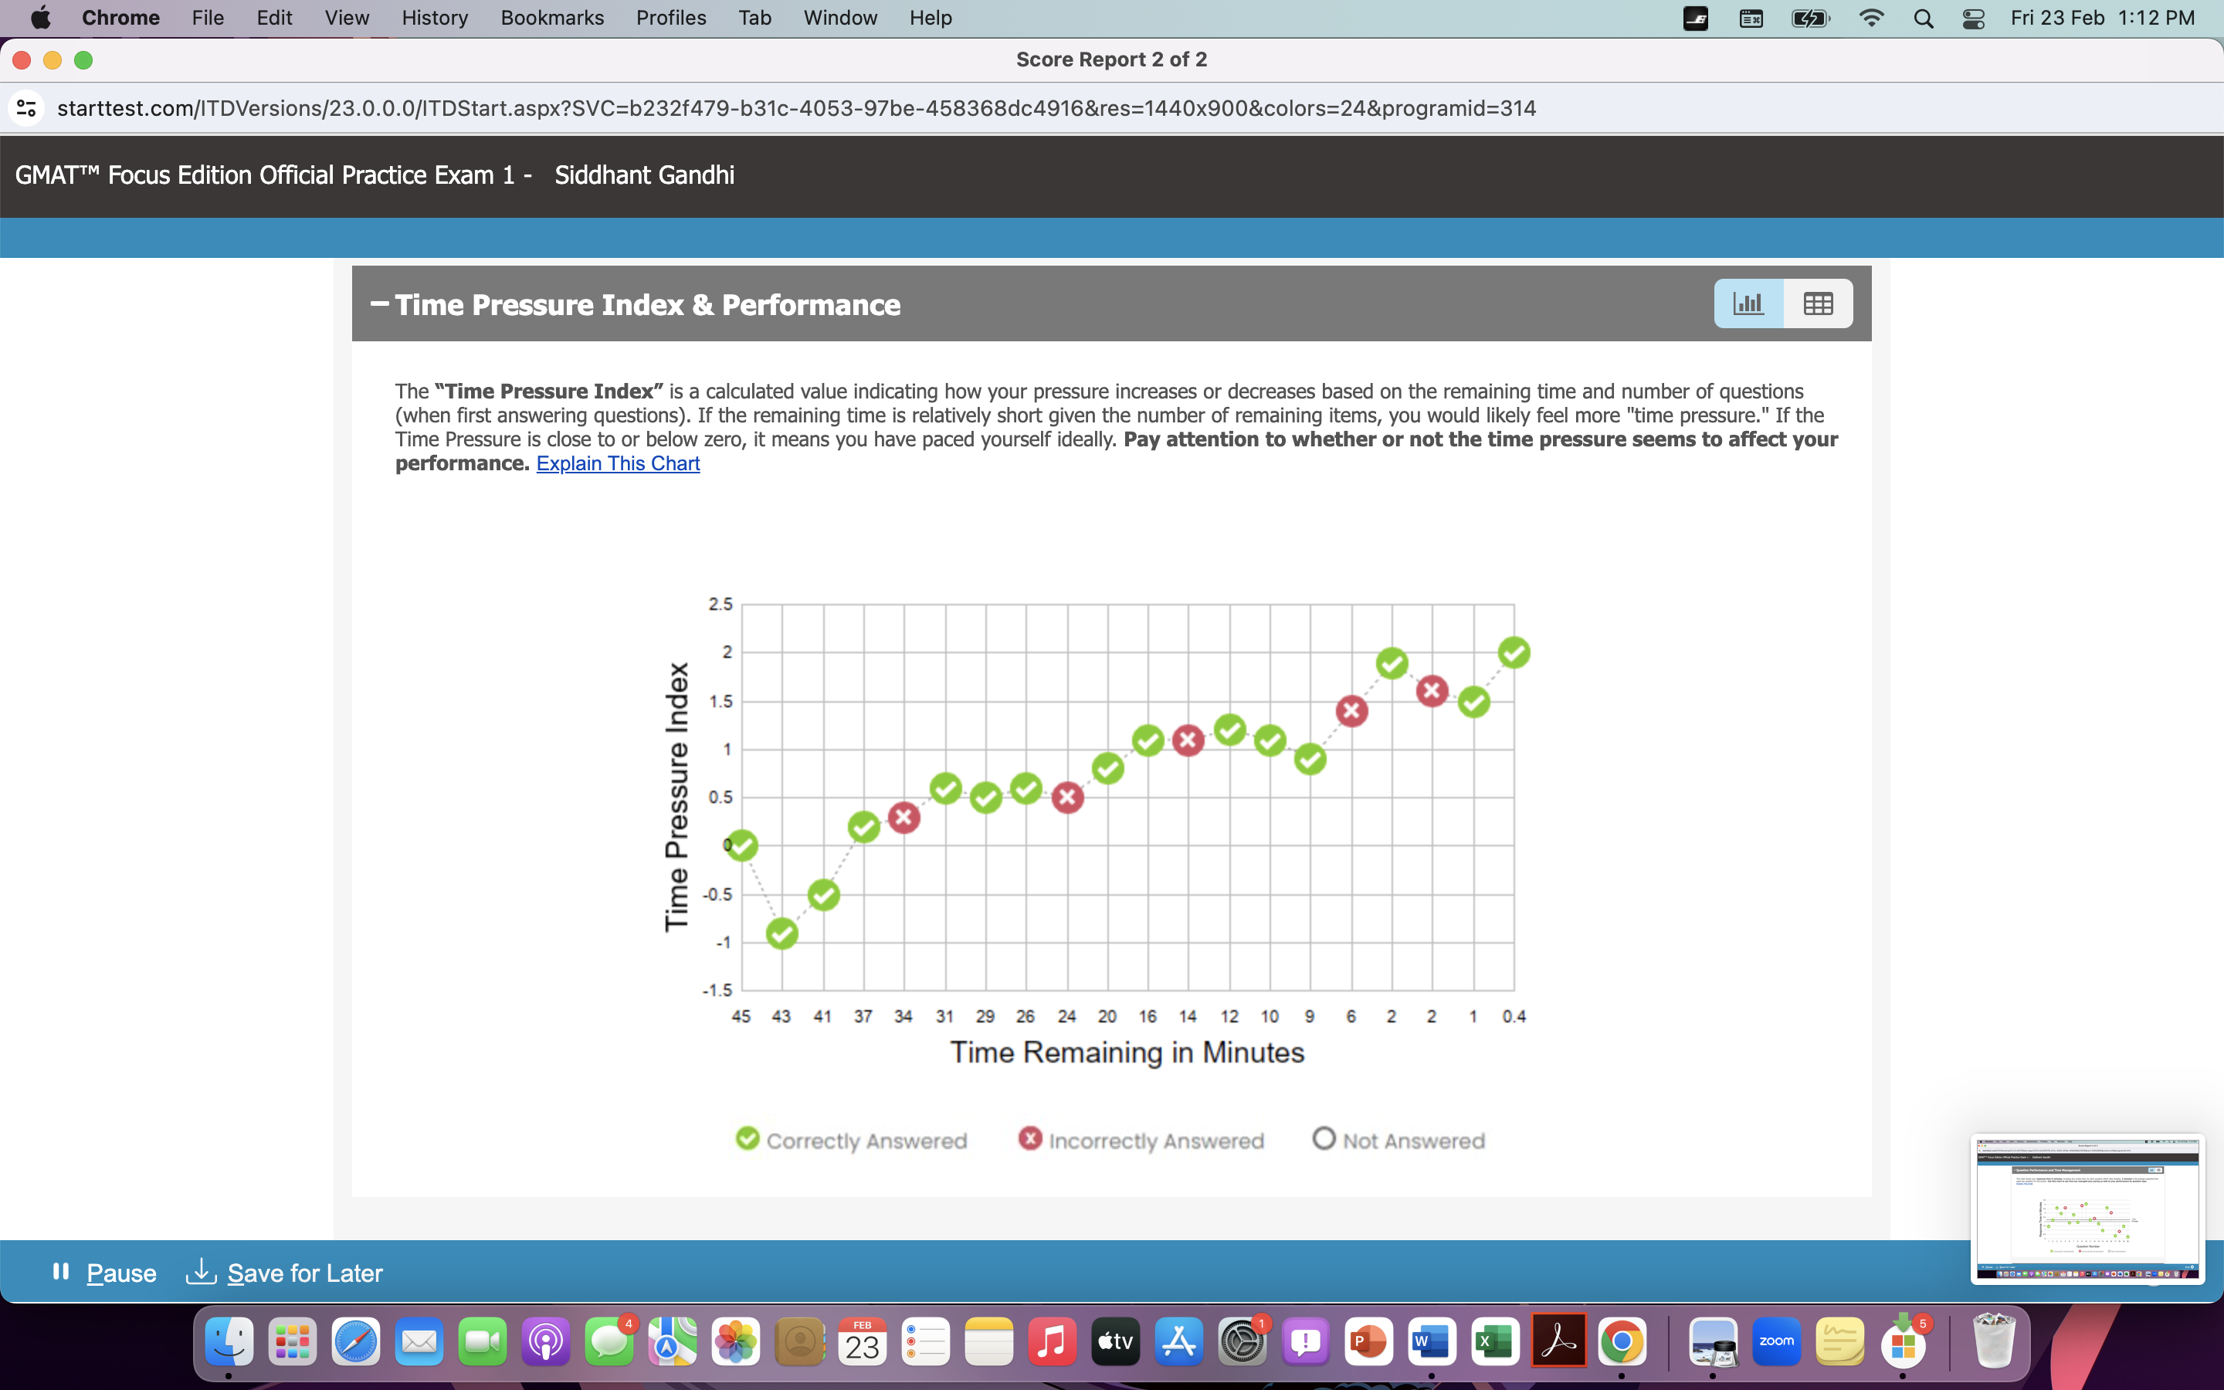2224x1390 pixels.
Task: Click the Incorrectly Answered legend item
Action: click(1141, 1140)
